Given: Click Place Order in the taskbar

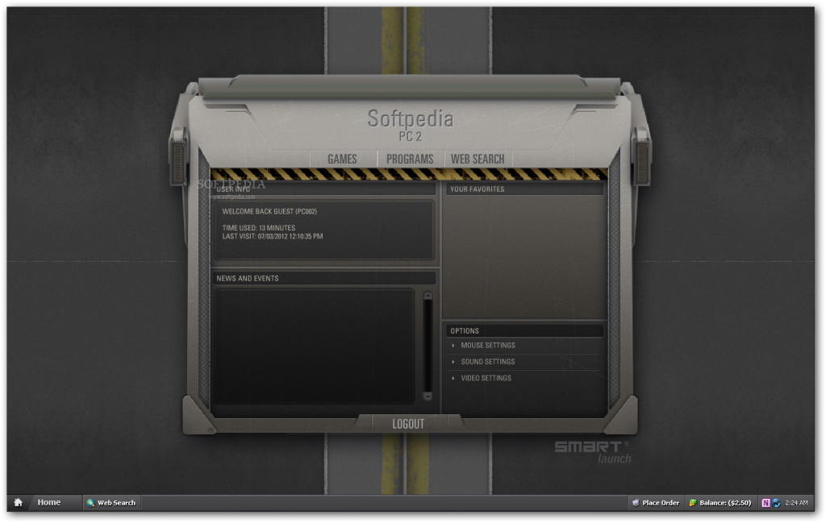Looking at the screenshot, I should click(x=656, y=503).
